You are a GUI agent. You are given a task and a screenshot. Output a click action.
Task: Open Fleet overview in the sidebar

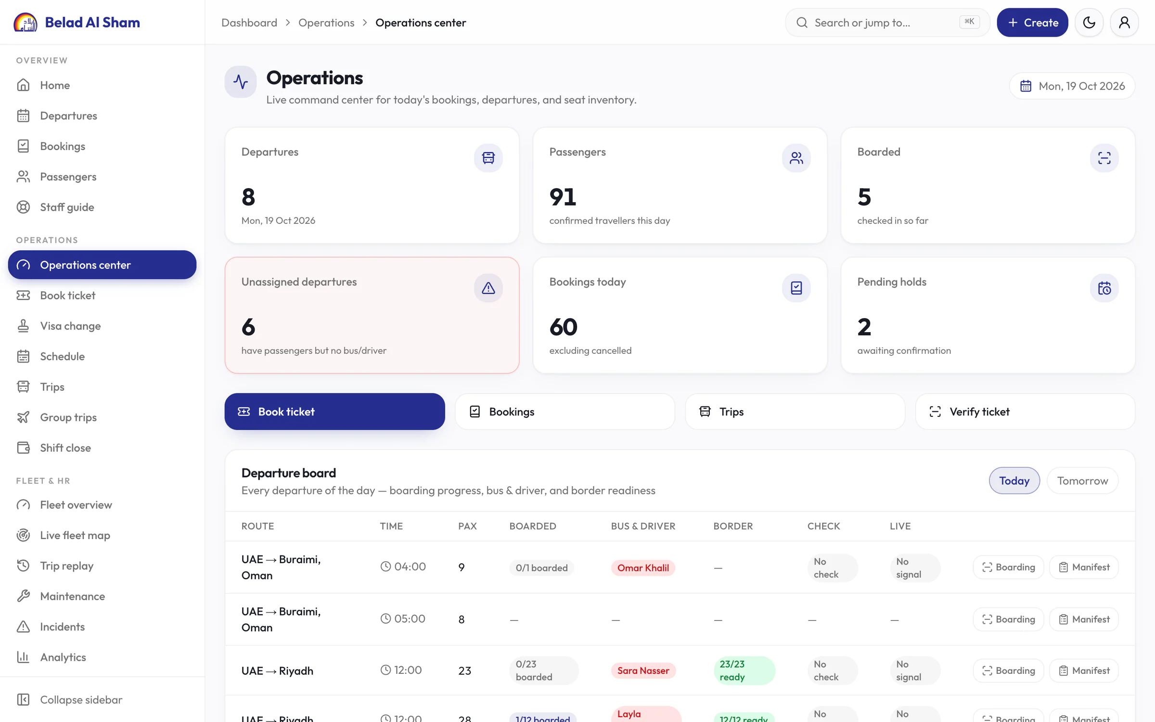click(x=102, y=505)
